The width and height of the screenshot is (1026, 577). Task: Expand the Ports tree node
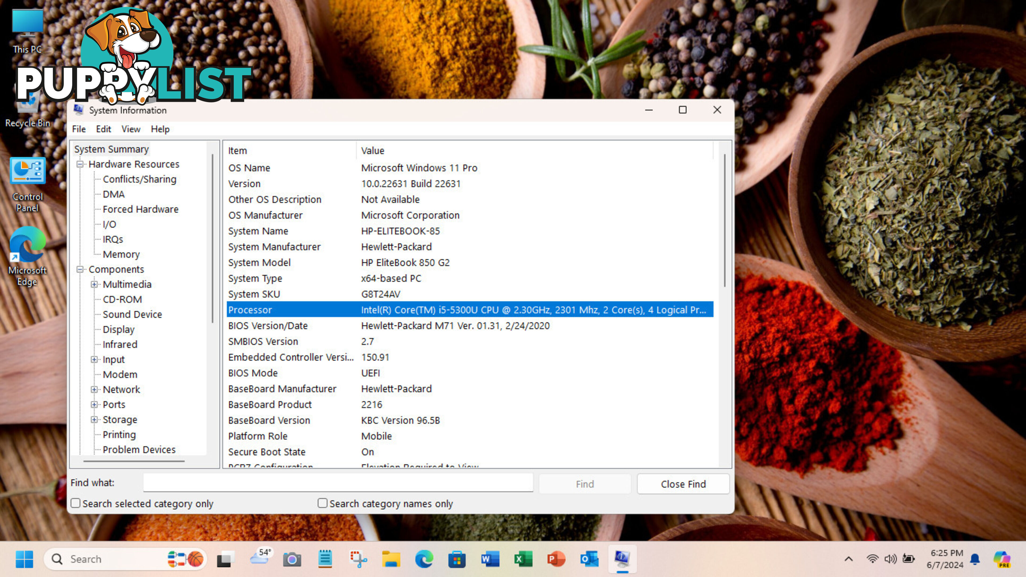tap(94, 404)
